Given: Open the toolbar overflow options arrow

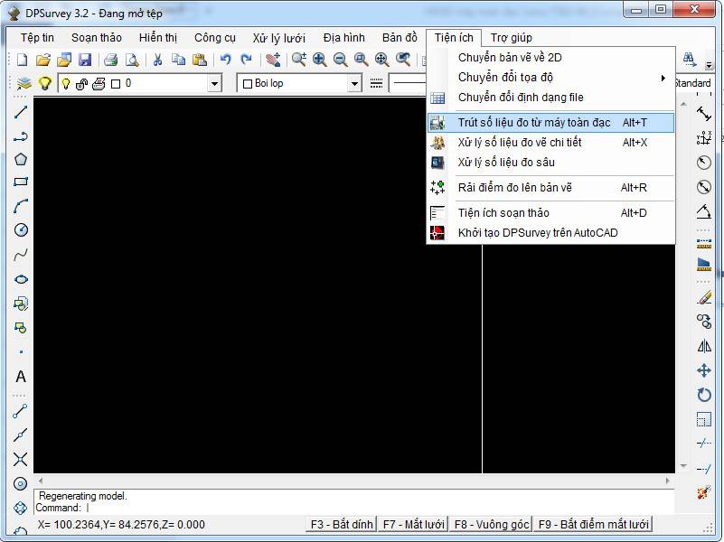Looking at the screenshot, I should tap(710, 65).
